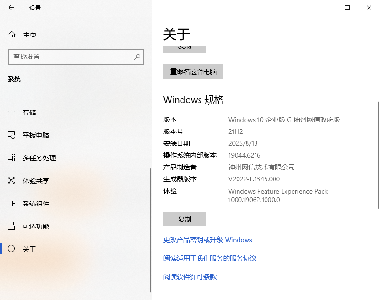Click builder version V2022-L.1345.000
Image resolution: width=380 pixels, height=300 pixels.
point(254,179)
